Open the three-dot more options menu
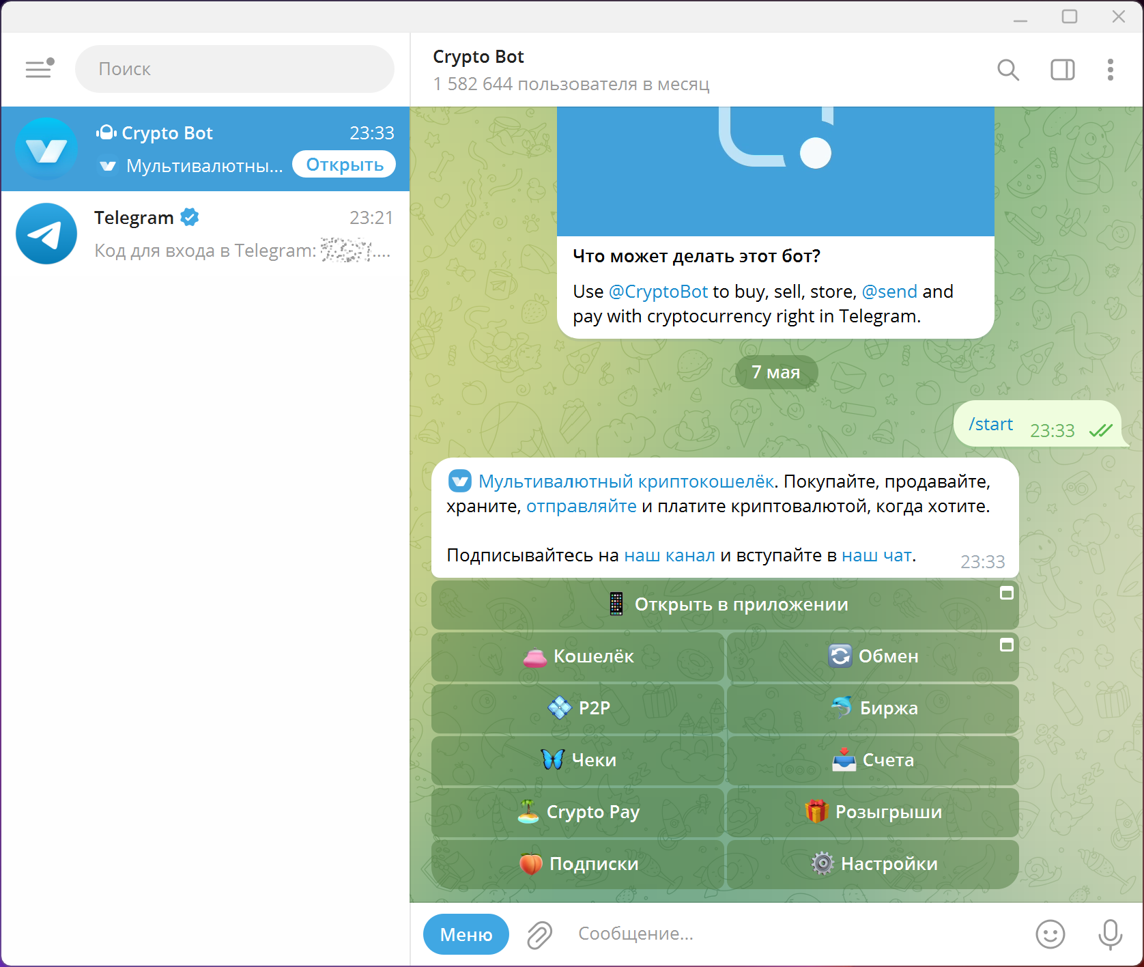Image resolution: width=1144 pixels, height=967 pixels. click(1111, 70)
